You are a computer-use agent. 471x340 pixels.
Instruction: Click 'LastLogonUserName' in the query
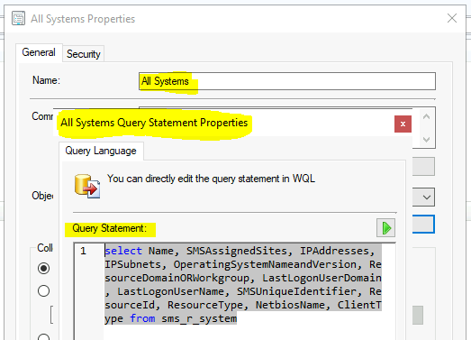(x=170, y=291)
